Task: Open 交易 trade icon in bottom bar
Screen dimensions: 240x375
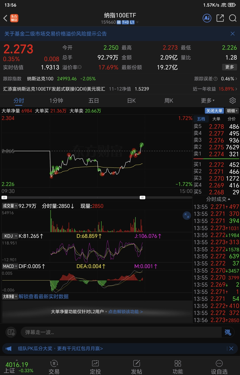Action: click(x=54, y=363)
